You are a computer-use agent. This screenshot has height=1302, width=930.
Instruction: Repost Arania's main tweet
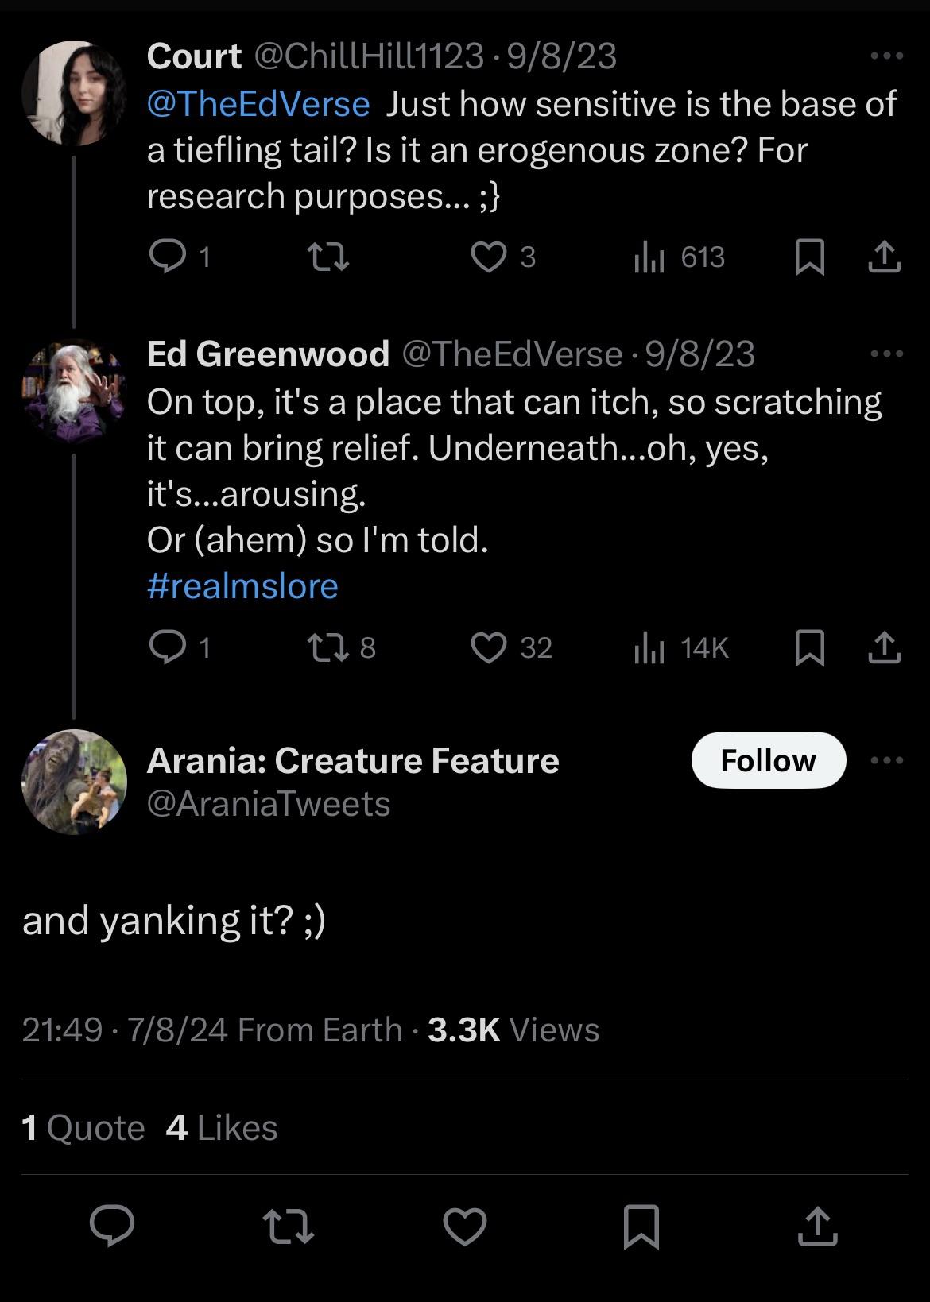coord(288,1225)
